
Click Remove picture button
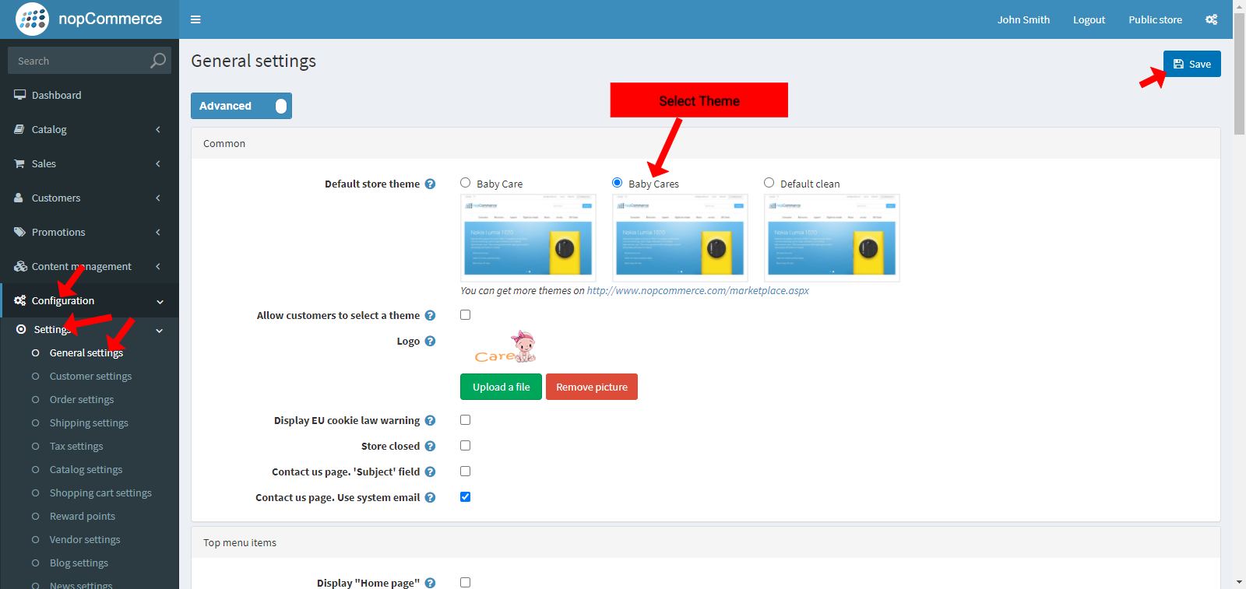click(592, 387)
